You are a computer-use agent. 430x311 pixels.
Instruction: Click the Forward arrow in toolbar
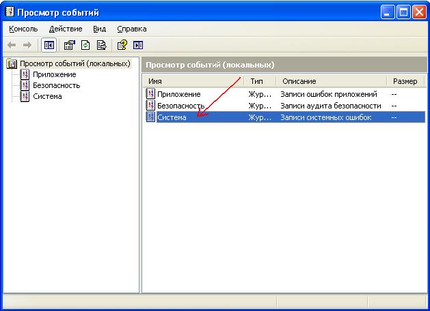click(x=27, y=45)
